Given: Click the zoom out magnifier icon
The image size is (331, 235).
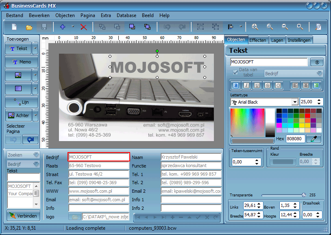Looking at the screenshot, I should pyautogui.click(x=285, y=27).
